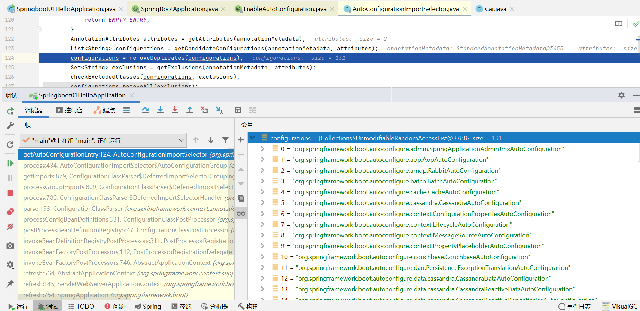Open View Breakpoints icon

[x=10, y=211]
